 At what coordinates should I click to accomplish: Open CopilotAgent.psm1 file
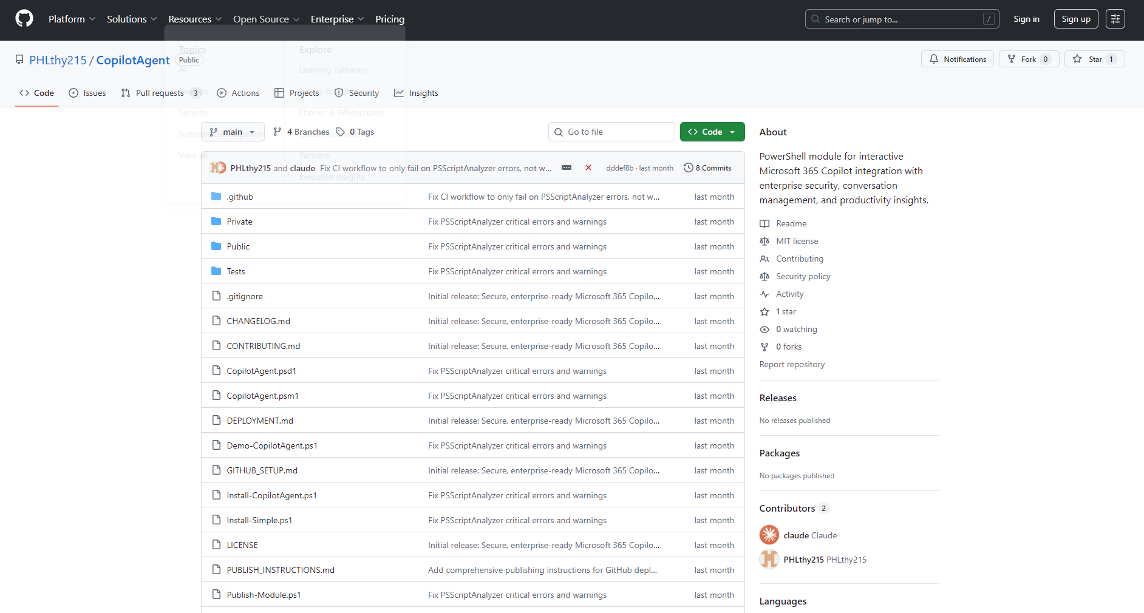(x=262, y=396)
